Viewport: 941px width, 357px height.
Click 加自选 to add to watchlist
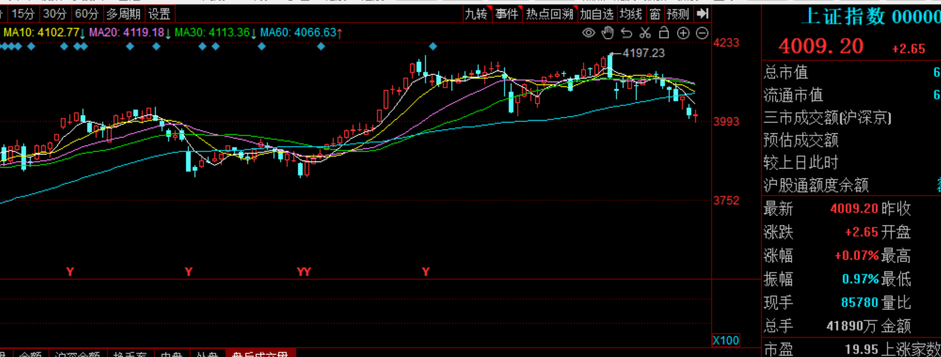click(597, 13)
